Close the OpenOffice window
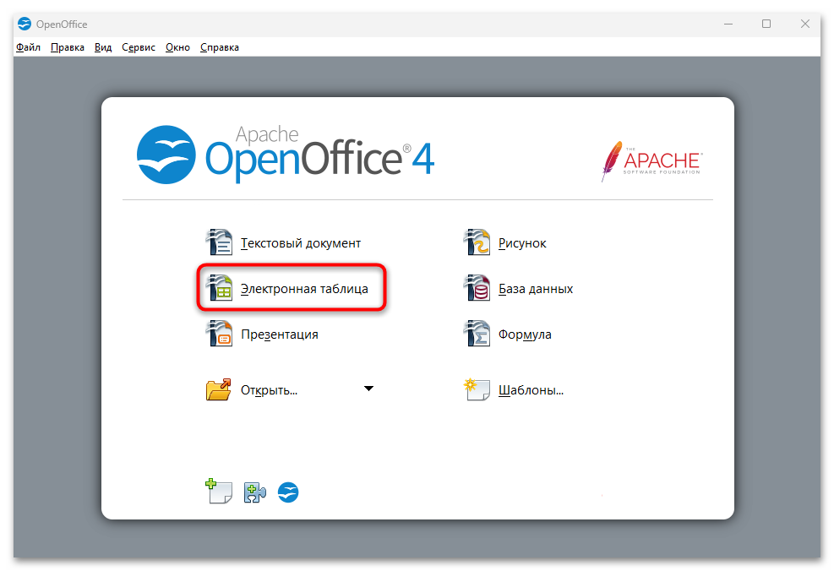This screenshot has width=834, height=571. click(805, 24)
